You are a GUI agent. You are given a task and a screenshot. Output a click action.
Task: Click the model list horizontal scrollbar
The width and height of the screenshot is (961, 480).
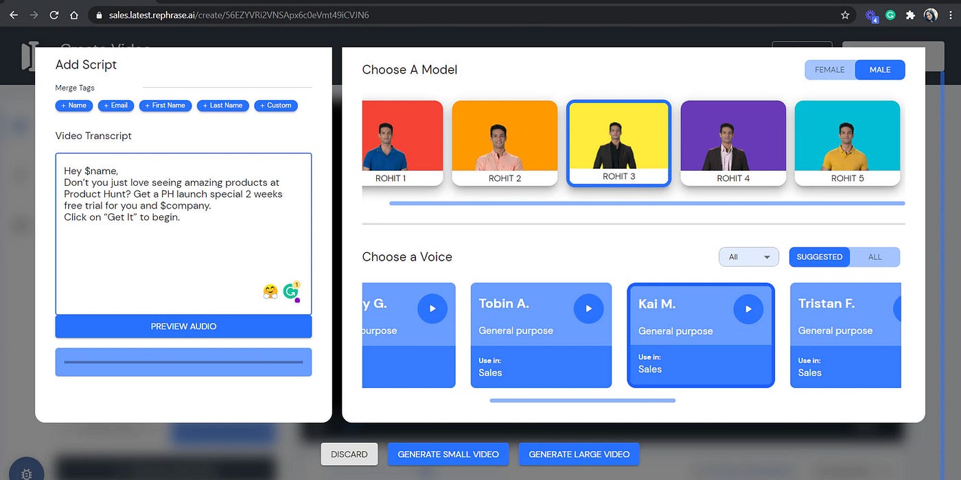(x=647, y=203)
